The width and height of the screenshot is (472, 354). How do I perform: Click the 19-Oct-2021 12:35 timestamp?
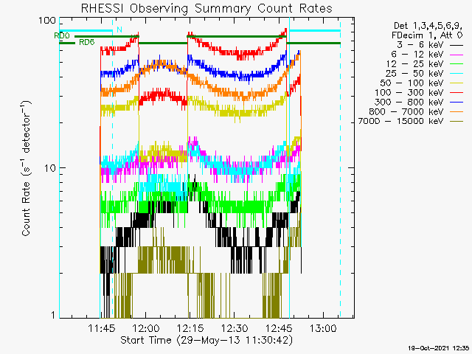point(439,348)
